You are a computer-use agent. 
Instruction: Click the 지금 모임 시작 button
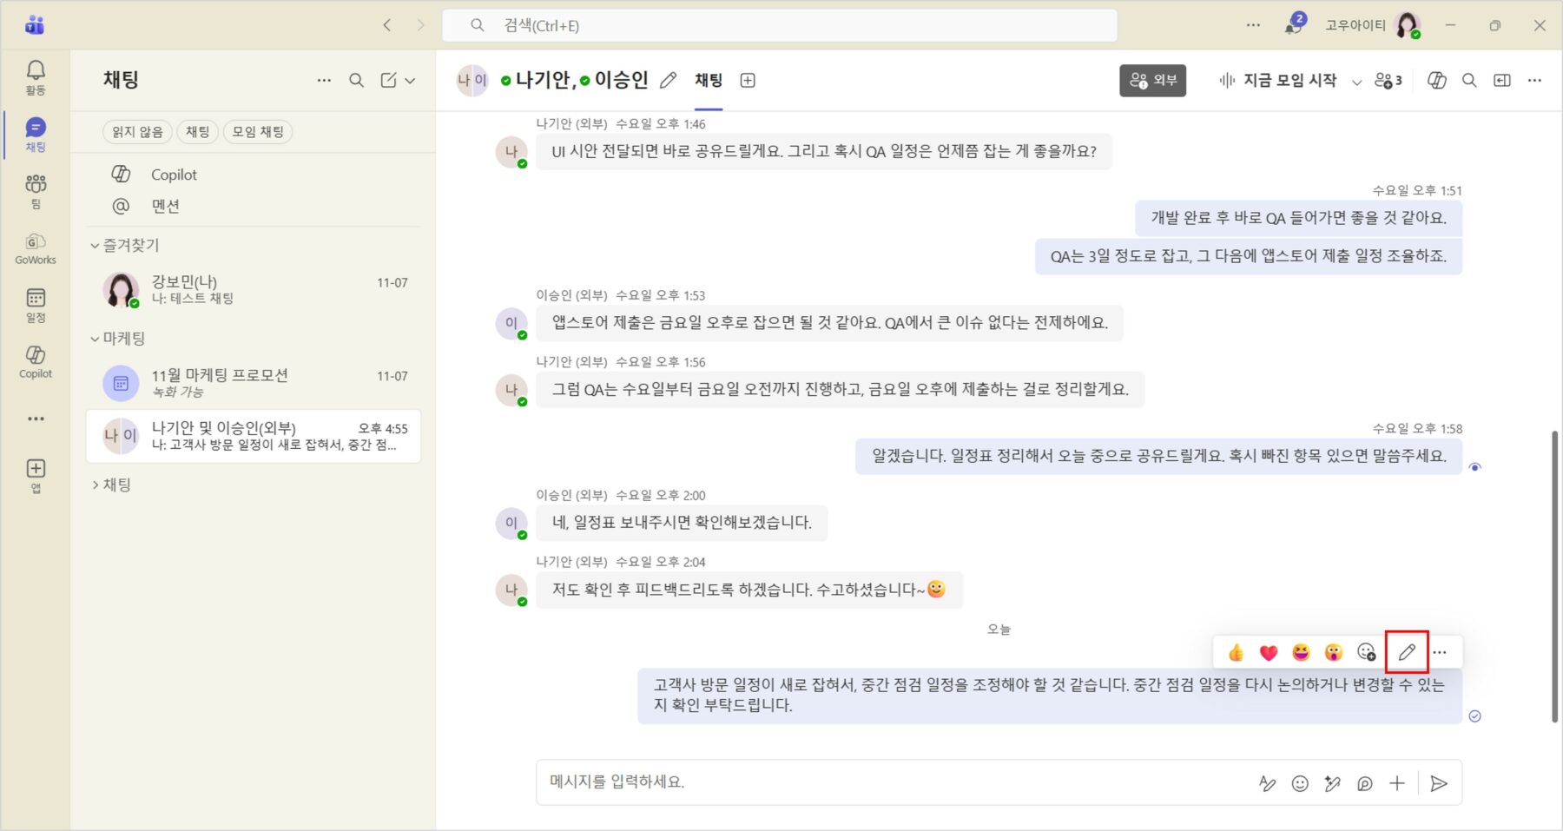(1278, 80)
